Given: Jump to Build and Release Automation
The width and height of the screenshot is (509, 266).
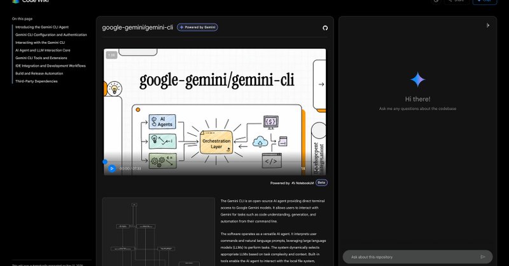Looking at the screenshot, I should [x=39, y=74].
